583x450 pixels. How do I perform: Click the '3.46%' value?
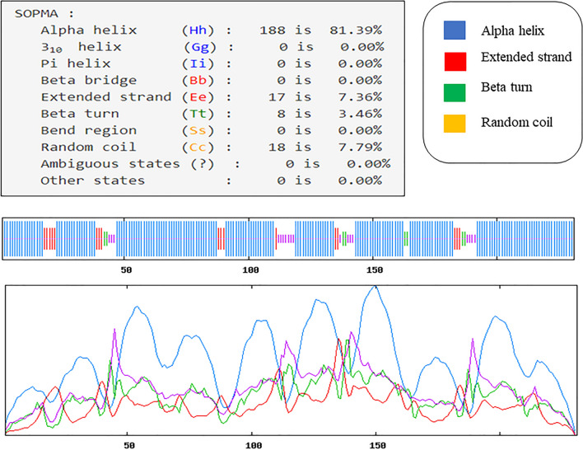(360, 114)
